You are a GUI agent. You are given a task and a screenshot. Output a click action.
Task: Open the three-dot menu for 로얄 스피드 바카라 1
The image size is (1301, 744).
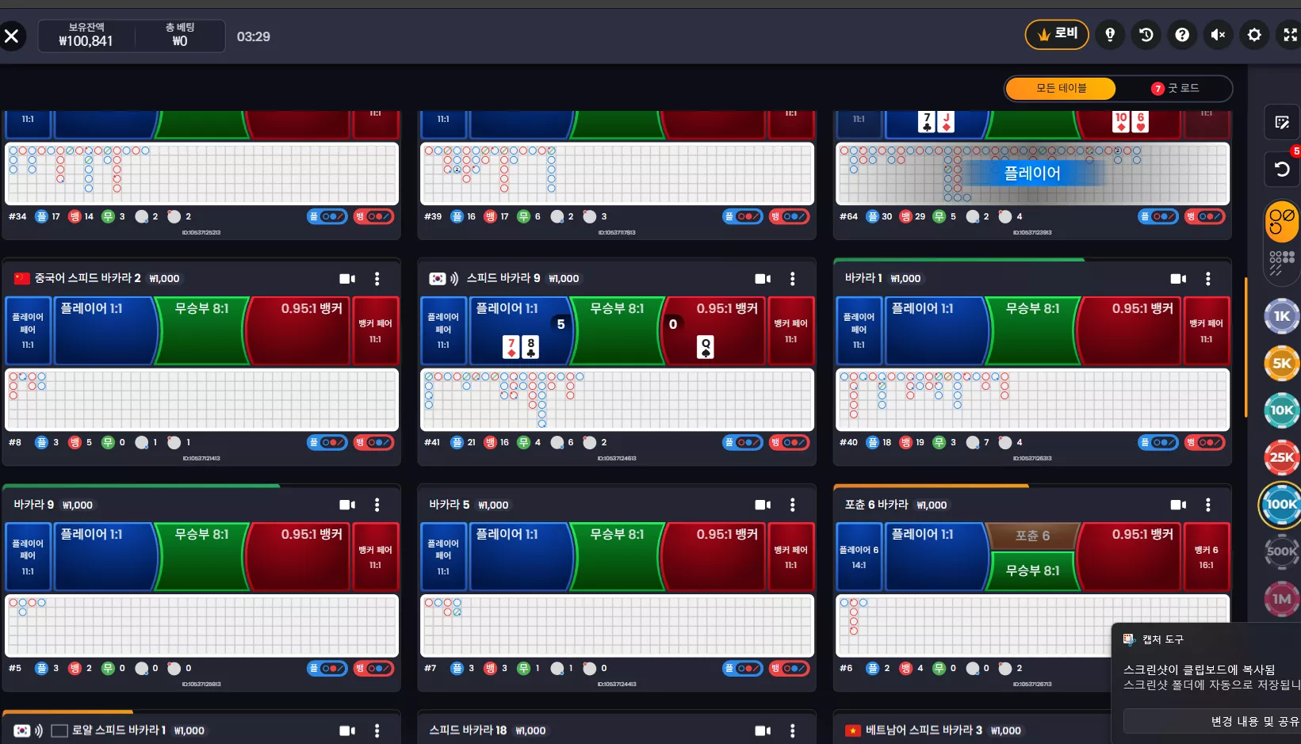click(377, 731)
